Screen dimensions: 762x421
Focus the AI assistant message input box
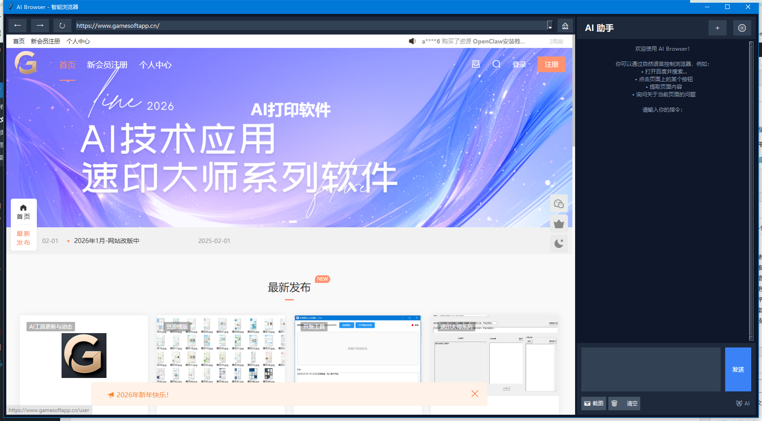click(x=651, y=369)
